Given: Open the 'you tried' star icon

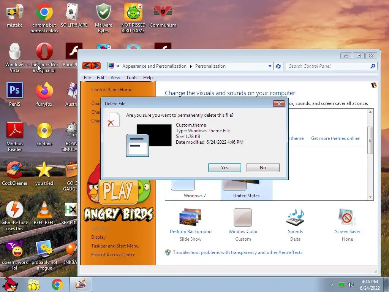Looking at the screenshot, I should [44, 170].
